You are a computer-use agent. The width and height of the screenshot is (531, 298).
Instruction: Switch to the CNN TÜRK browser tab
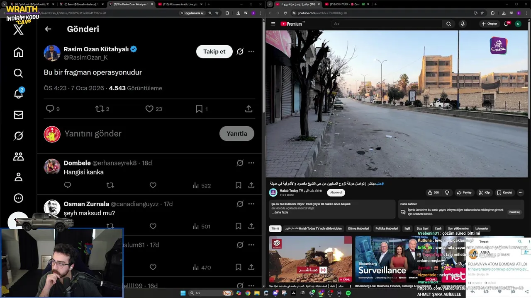[x=348, y=4]
